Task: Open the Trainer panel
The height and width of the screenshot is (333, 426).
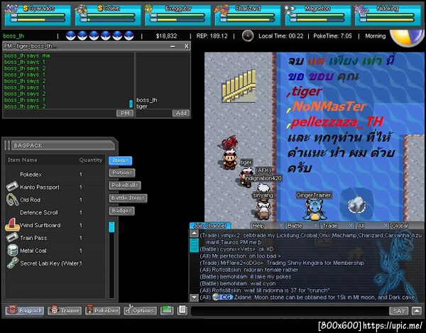Action: click(65, 310)
